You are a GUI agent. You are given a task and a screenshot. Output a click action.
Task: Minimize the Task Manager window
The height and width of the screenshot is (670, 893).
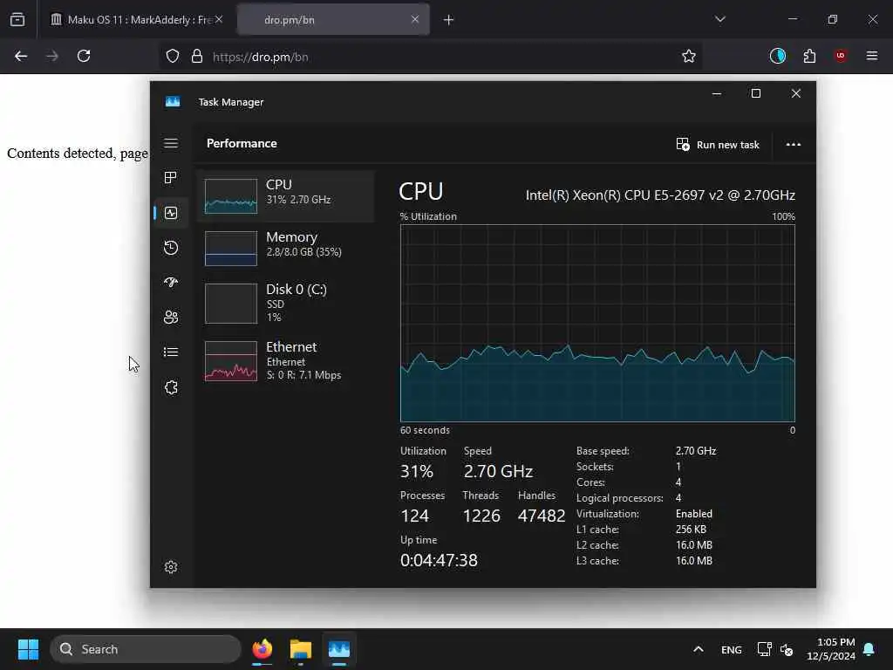(717, 93)
